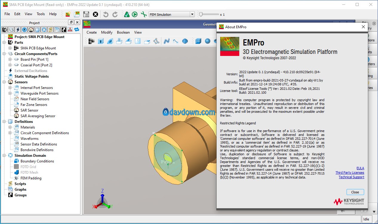Screen dimensions: 378x224
Task: Open the Boolean menu in Geometry window
Action: (x=123, y=32)
